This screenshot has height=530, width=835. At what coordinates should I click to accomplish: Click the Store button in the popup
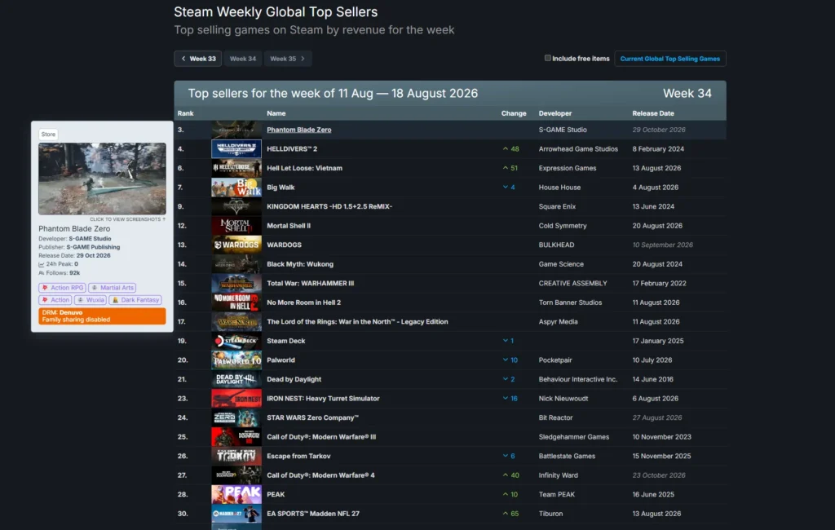[48, 135]
